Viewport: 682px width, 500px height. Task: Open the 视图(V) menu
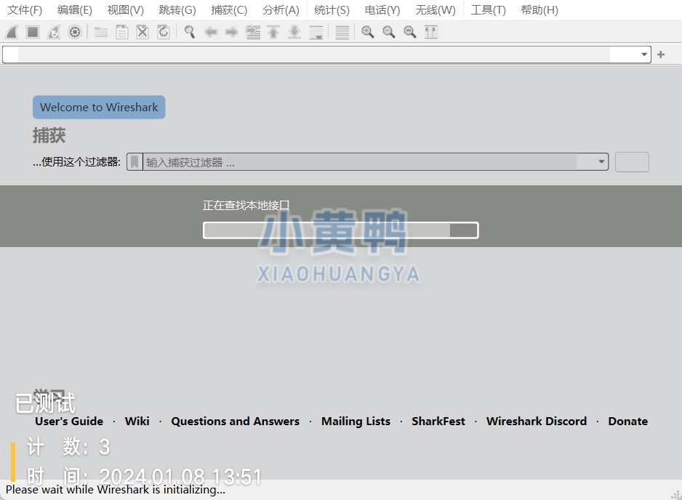pyautogui.click(x=125, y=10)
